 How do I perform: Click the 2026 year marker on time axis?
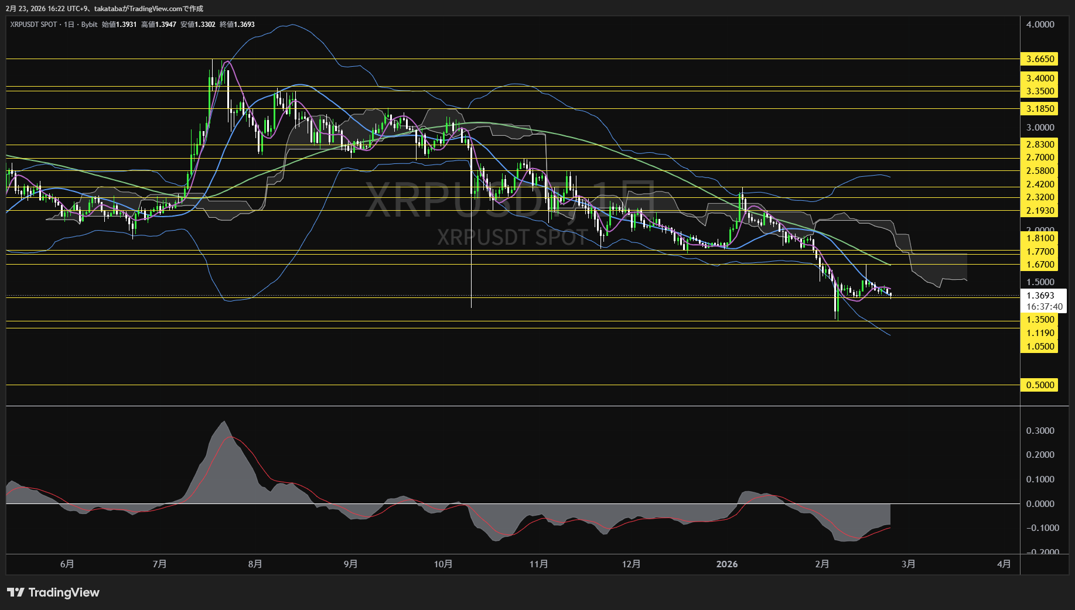click(727, 564)
